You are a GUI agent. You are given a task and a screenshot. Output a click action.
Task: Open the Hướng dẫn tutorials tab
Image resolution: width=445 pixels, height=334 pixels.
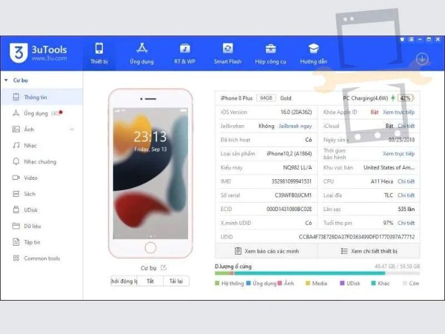(314, 53)
